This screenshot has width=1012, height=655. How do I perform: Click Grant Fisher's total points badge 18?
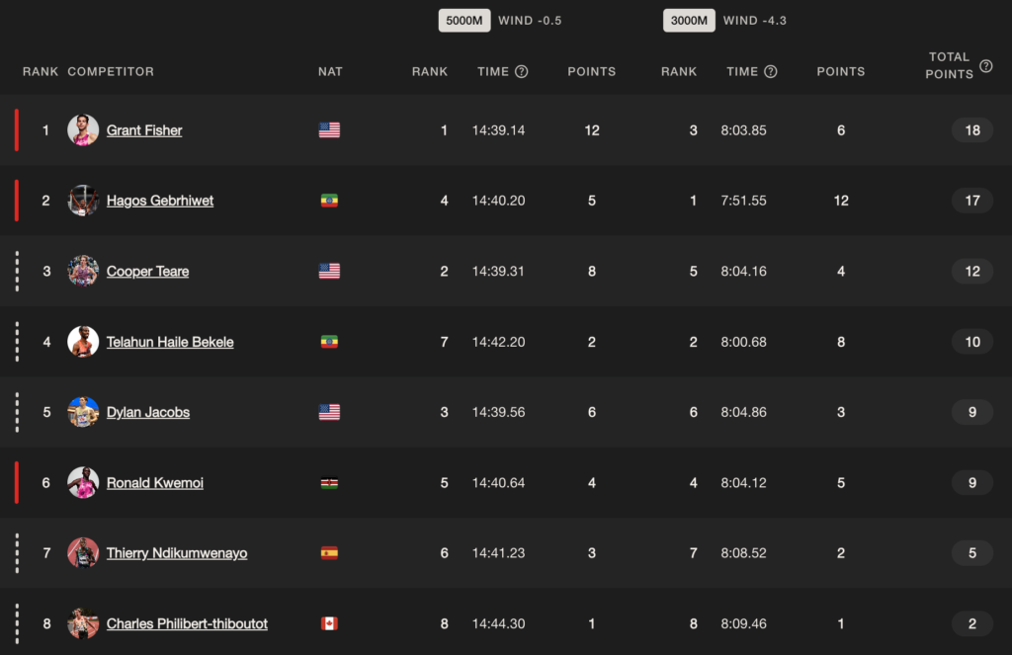tap(972, 130)
